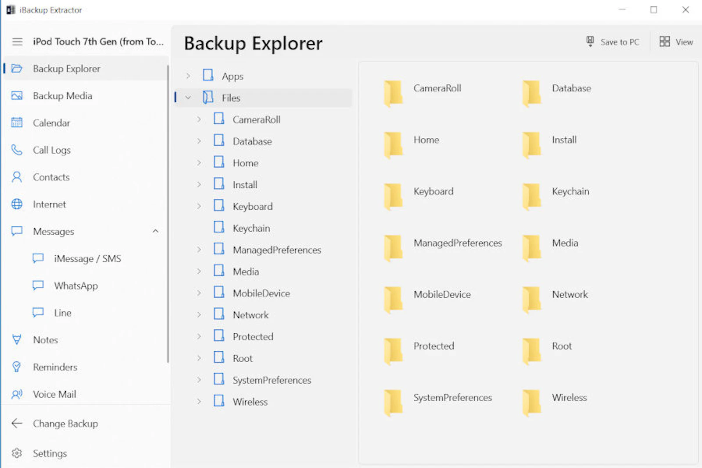
Task: Click the sidebar vertical scrollbar
Action: 168,214
